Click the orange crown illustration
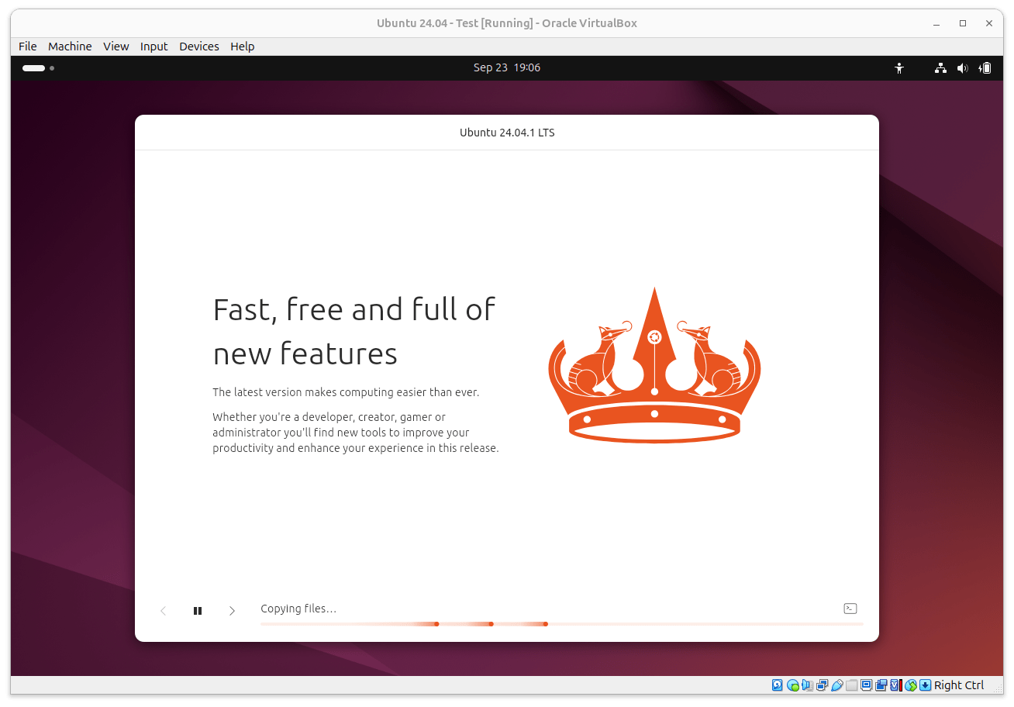This screenshot has width=1014, height=707. (654, 365)
